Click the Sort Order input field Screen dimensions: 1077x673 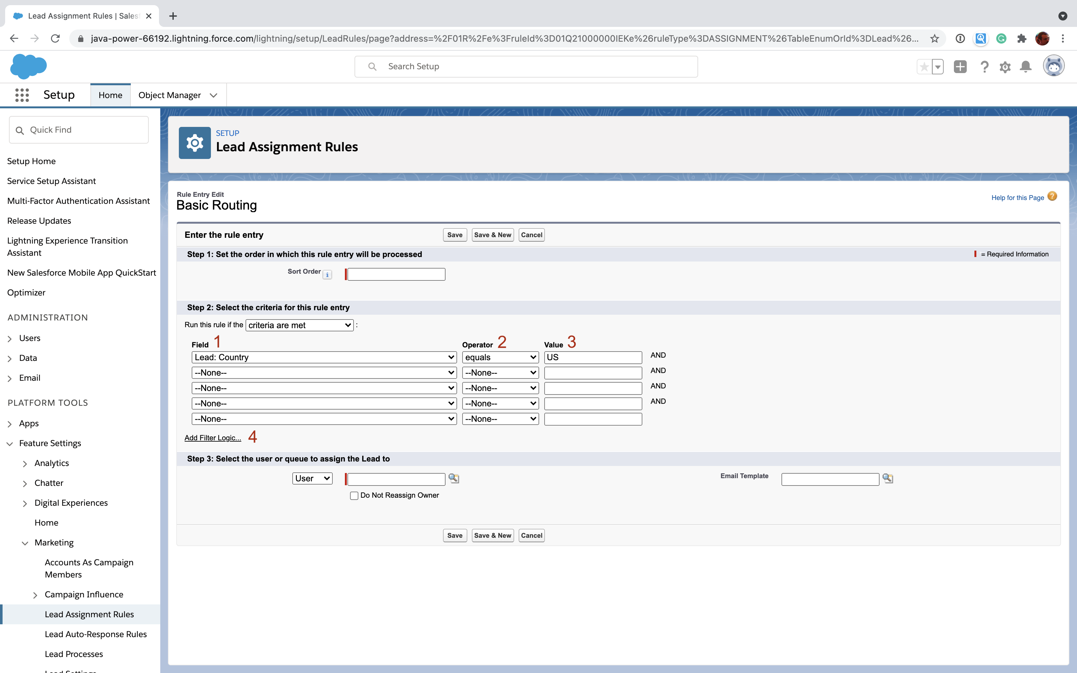(396, 274)
